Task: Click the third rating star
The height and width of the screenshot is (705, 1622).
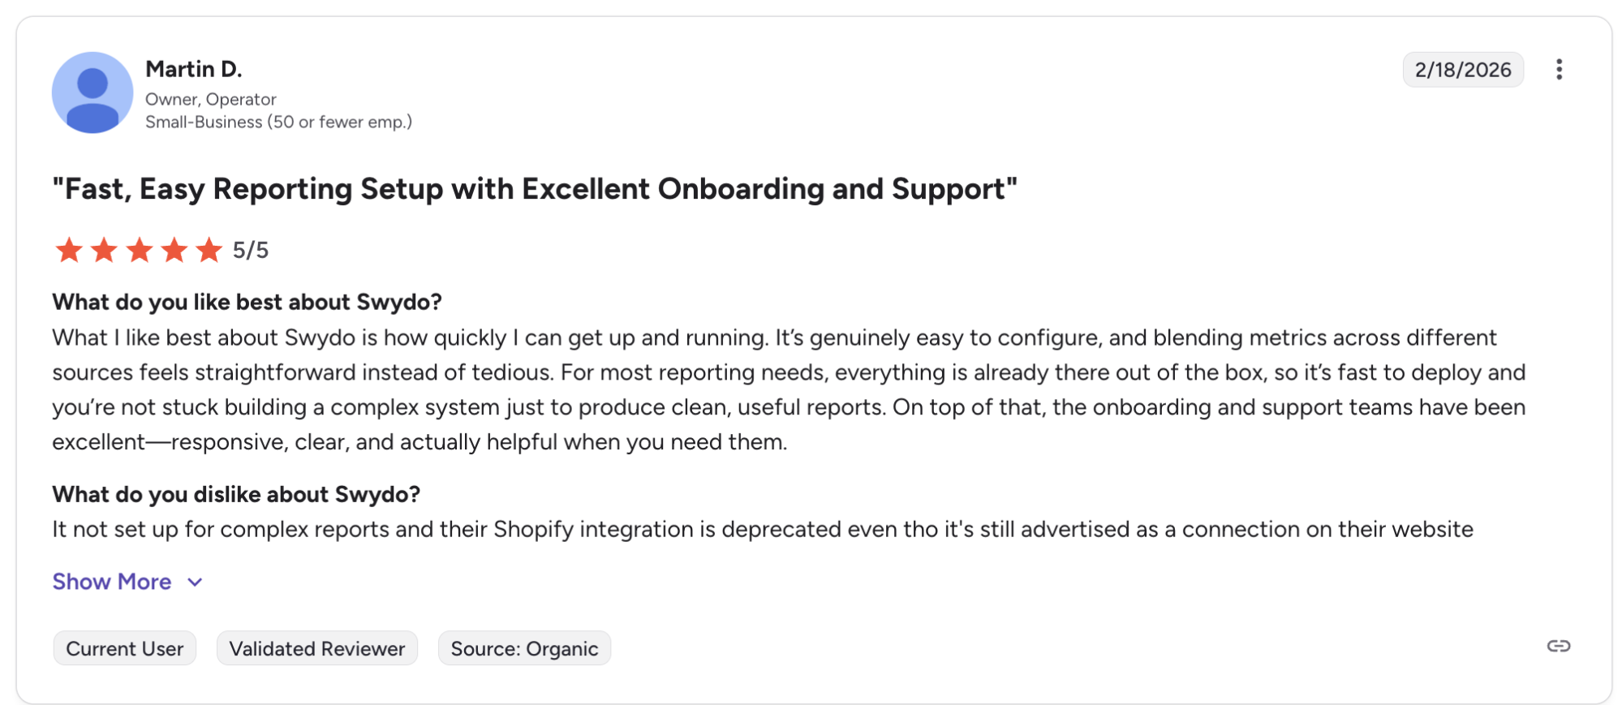Action: (x=140, y=250)
